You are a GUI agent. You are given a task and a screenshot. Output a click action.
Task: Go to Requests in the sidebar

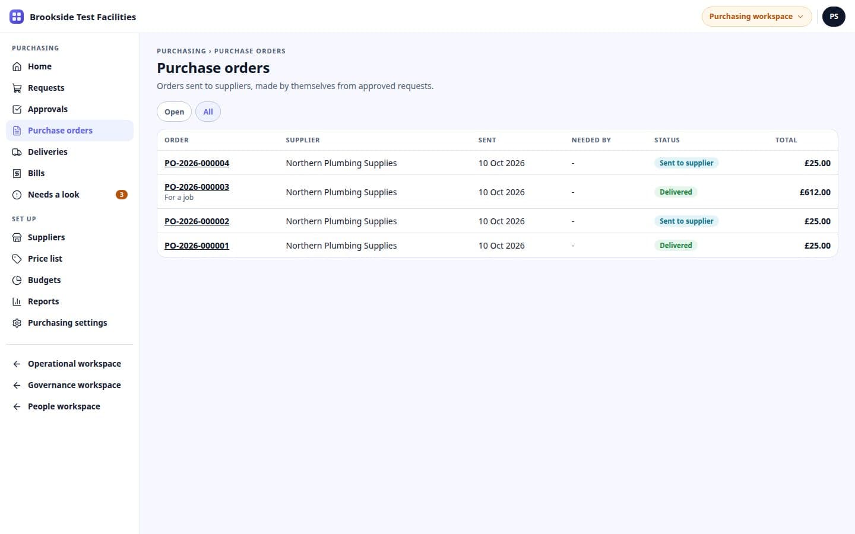[x=69, y=88]
